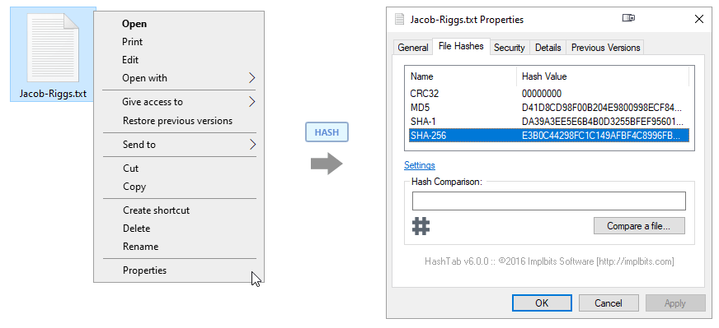This screenshot has height=328, width=719.
Task: Select the CRC32 hash row
Action: click(x=549, y=94)
